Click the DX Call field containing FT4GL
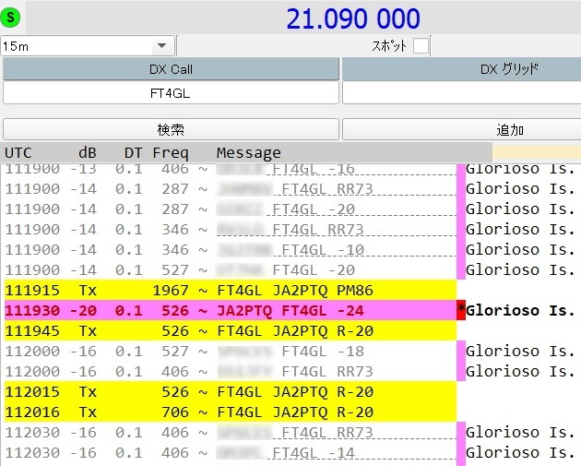Screen dimensions: 581x466 pyautogui.click(x=171, y=93)
